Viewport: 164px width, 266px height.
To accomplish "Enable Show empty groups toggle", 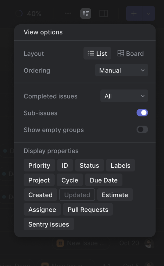I will point(142,130).
